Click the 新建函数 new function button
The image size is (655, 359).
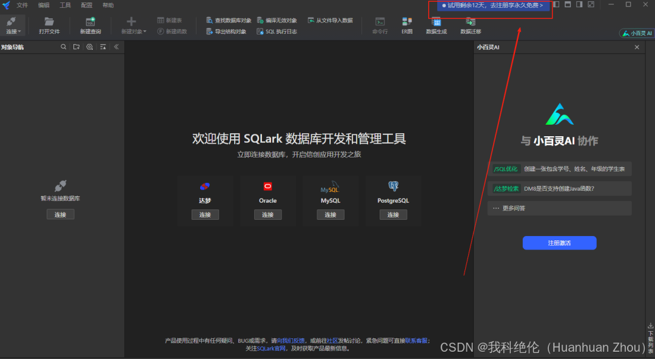[x=172, y=31]
